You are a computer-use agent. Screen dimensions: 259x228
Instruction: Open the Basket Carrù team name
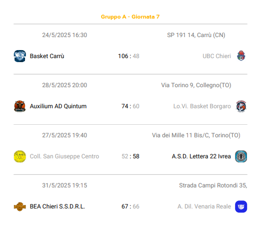[x=47, y=56]
